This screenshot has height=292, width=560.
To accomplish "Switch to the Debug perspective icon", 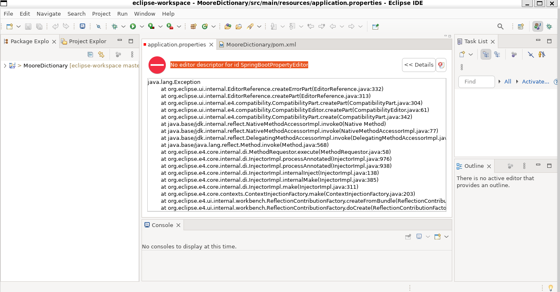I will (x=549, y=26).
